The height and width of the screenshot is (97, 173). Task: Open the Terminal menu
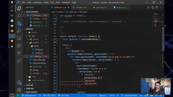pyautogui.click(x=65, y=2)
